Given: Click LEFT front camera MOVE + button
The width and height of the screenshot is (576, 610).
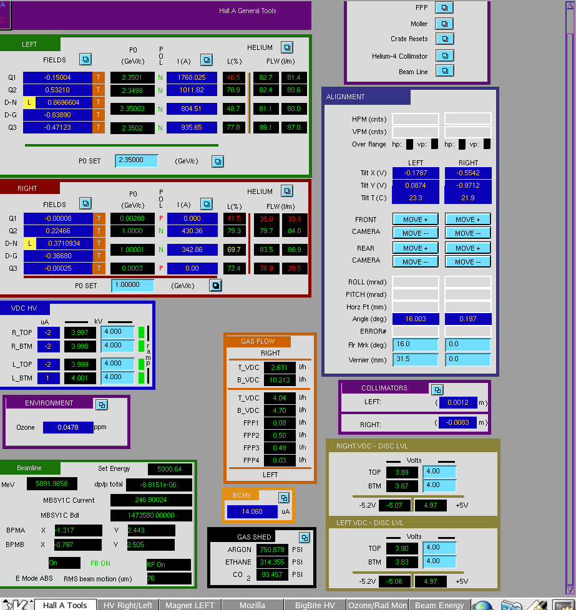Looking at the screenshot, I should tap(415, 220).
